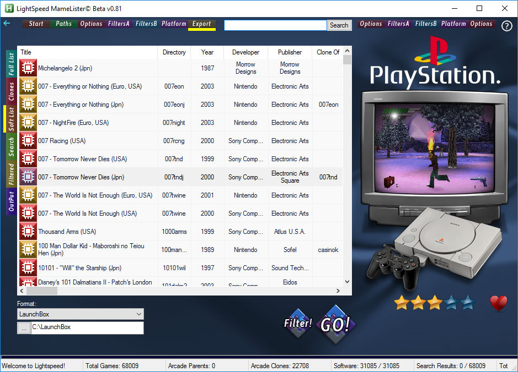This screenshot has height=372, width=518.
Task: Click the browse '...' folder button
Action: point(24,328)
